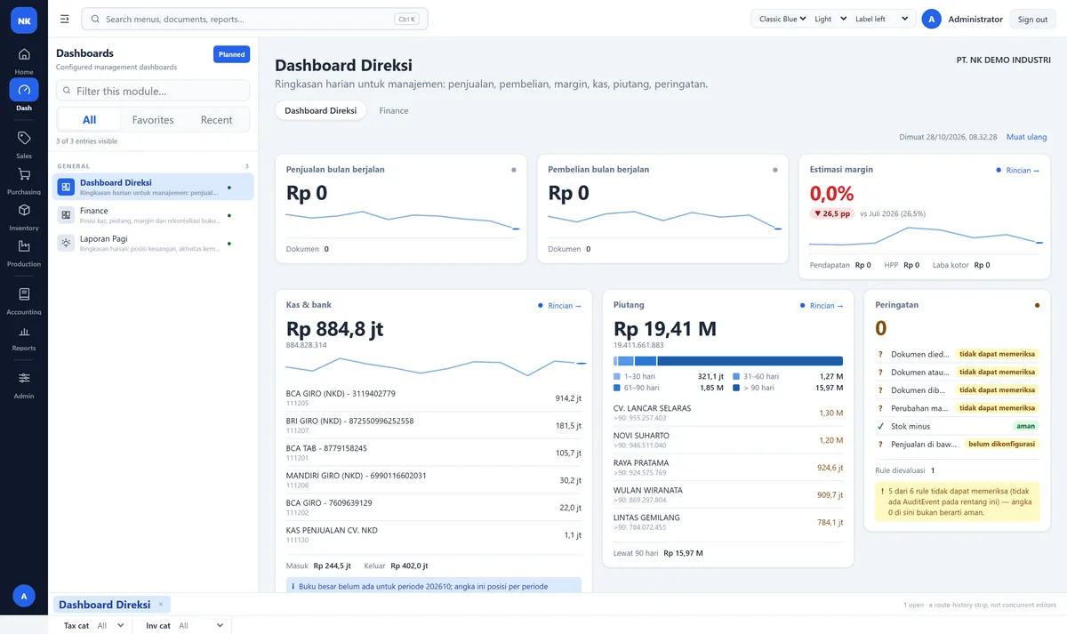1067x634 pixels.
Task: Close the Dashboard Direksi bottom tab
Action: coord(160,604)
